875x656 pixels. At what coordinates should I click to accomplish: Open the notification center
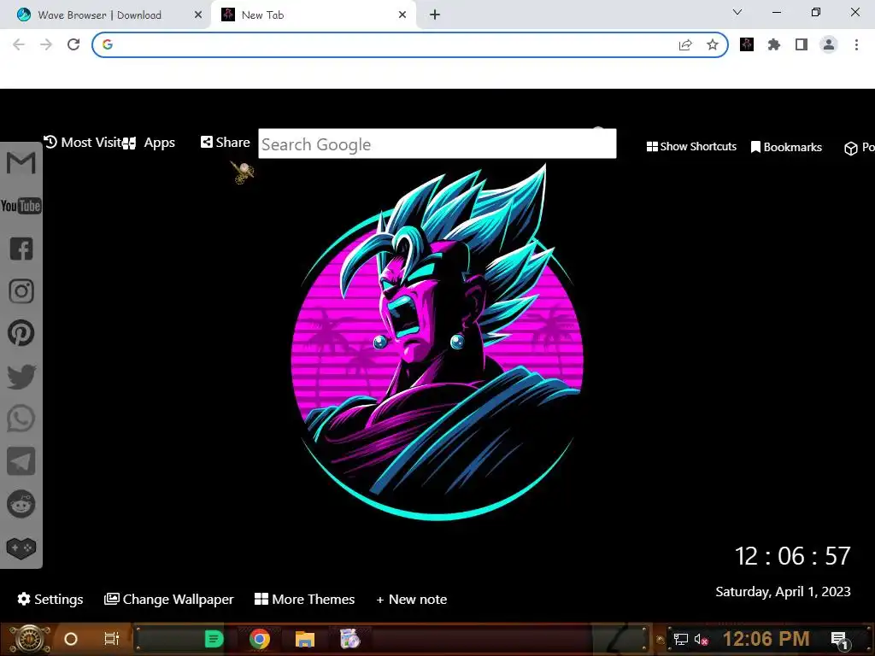[841, 640]
